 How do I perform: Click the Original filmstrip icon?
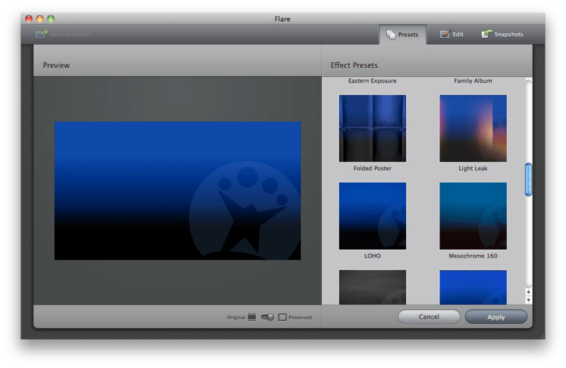click(252, 317)
